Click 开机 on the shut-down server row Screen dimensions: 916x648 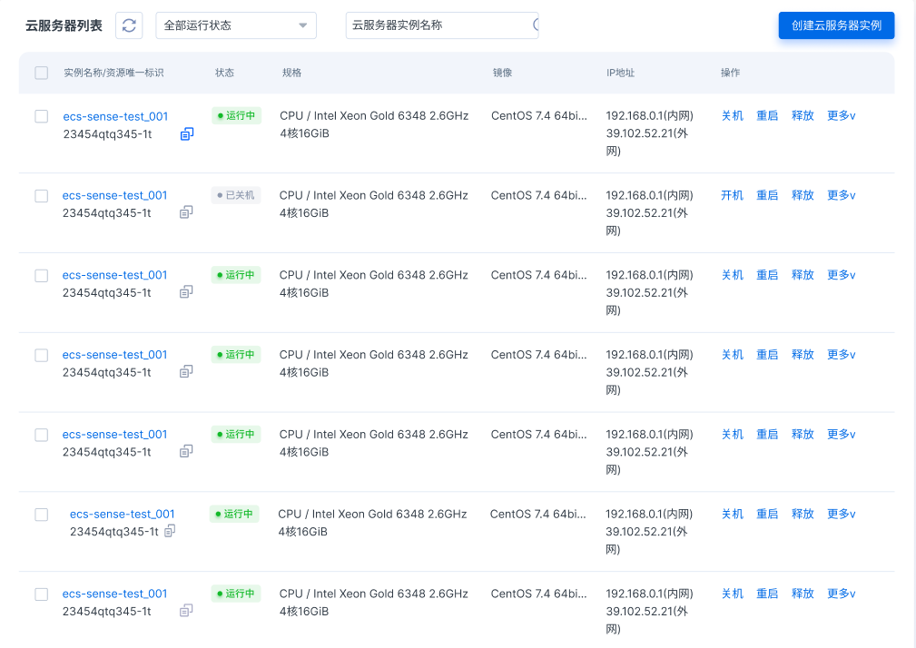[x=732, y=196]
